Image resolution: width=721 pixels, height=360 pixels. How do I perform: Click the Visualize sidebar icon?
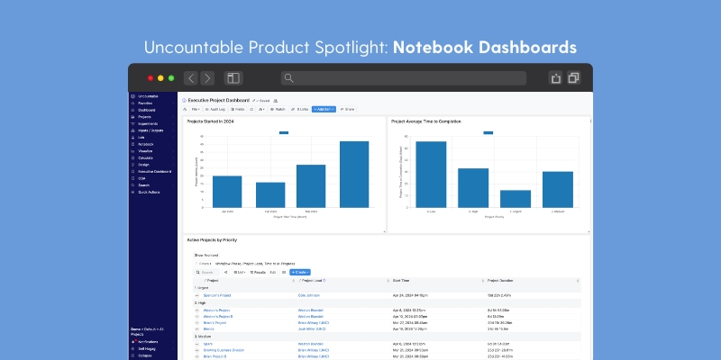pos(133,151)
